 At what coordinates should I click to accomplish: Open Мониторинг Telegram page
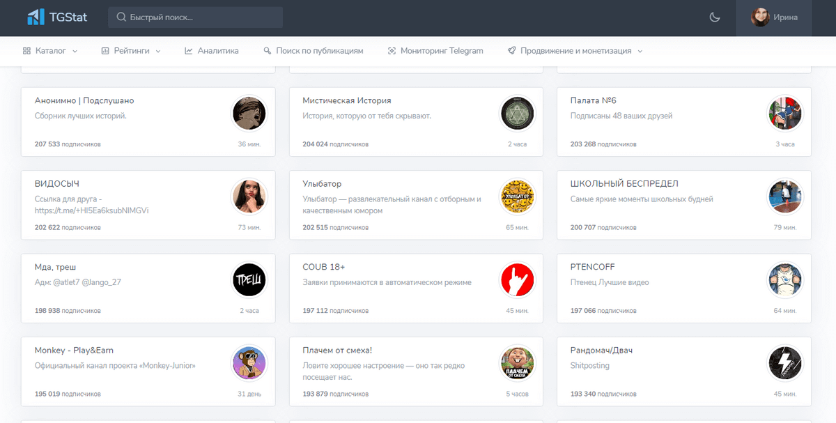pyautogui.click(x=435, y=51)
